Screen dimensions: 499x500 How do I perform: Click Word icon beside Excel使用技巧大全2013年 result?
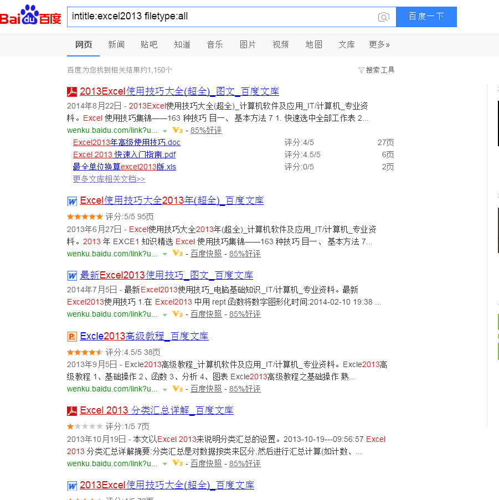point(72,201)
